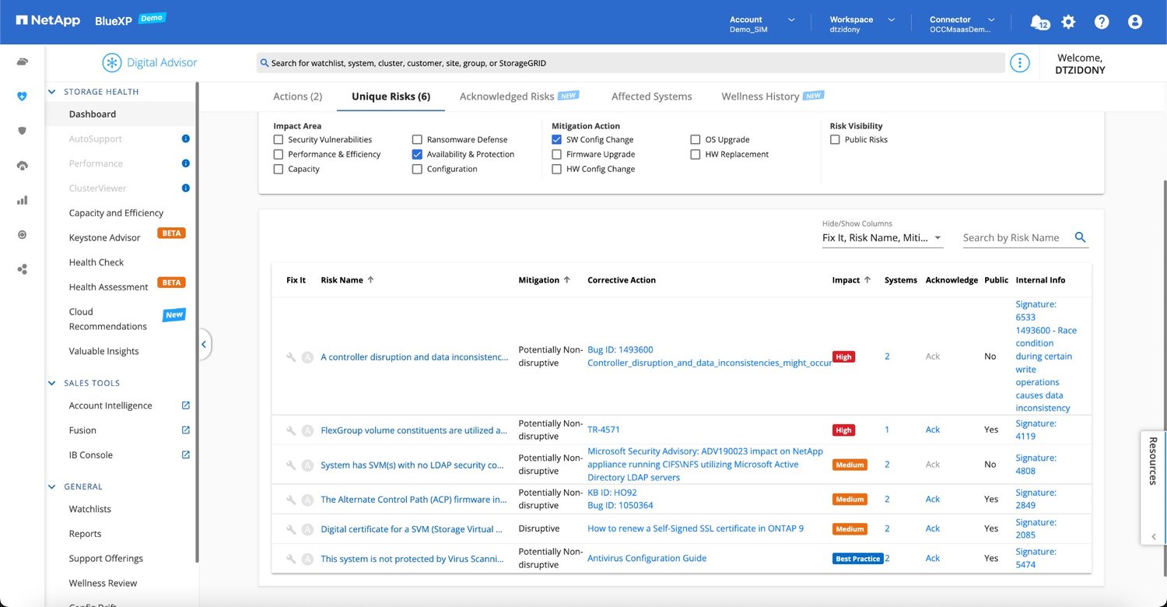Image resolution: width=1167 pixels, height=607 pixels.
Task: Open the user profile icon
Action: pos(1135,22)
